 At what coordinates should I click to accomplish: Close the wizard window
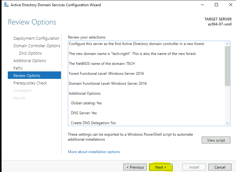tap(231, 5)
